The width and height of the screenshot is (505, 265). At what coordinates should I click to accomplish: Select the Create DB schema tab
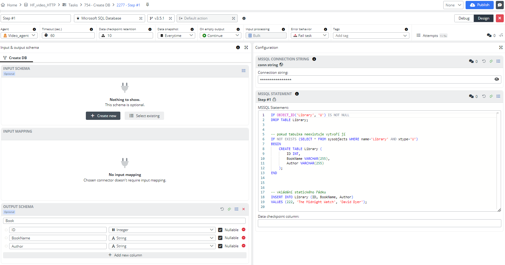click(x=17, y=58)
